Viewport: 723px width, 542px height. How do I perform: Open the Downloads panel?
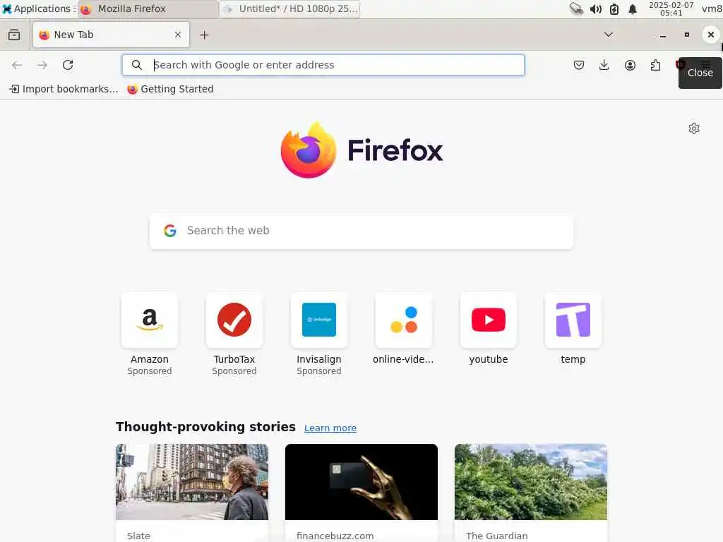click(x=604, y=65)
